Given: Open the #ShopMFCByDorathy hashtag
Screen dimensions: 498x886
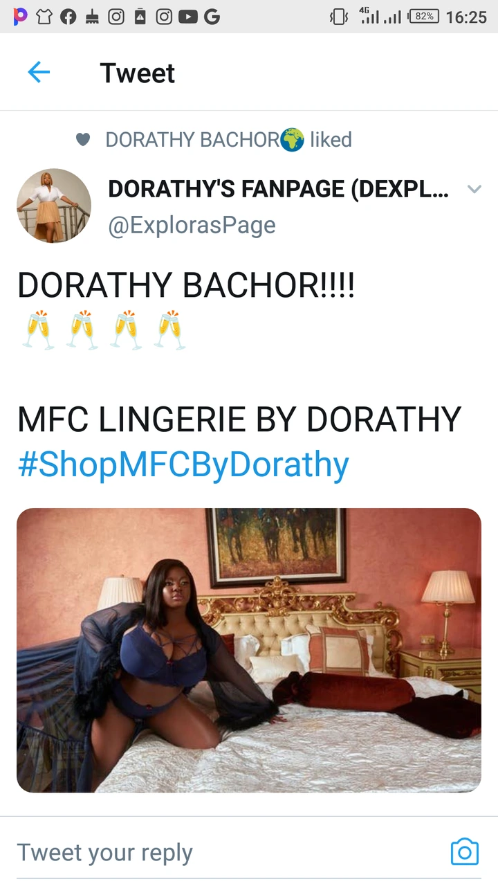Looking at the screenshot, I should pyautogui.click(x=183, y=465).
